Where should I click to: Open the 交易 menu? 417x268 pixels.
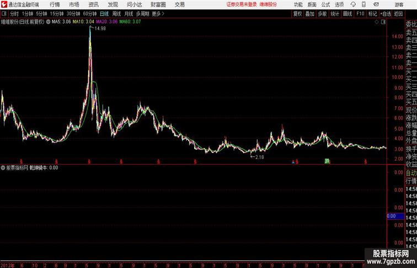point(180,4)
